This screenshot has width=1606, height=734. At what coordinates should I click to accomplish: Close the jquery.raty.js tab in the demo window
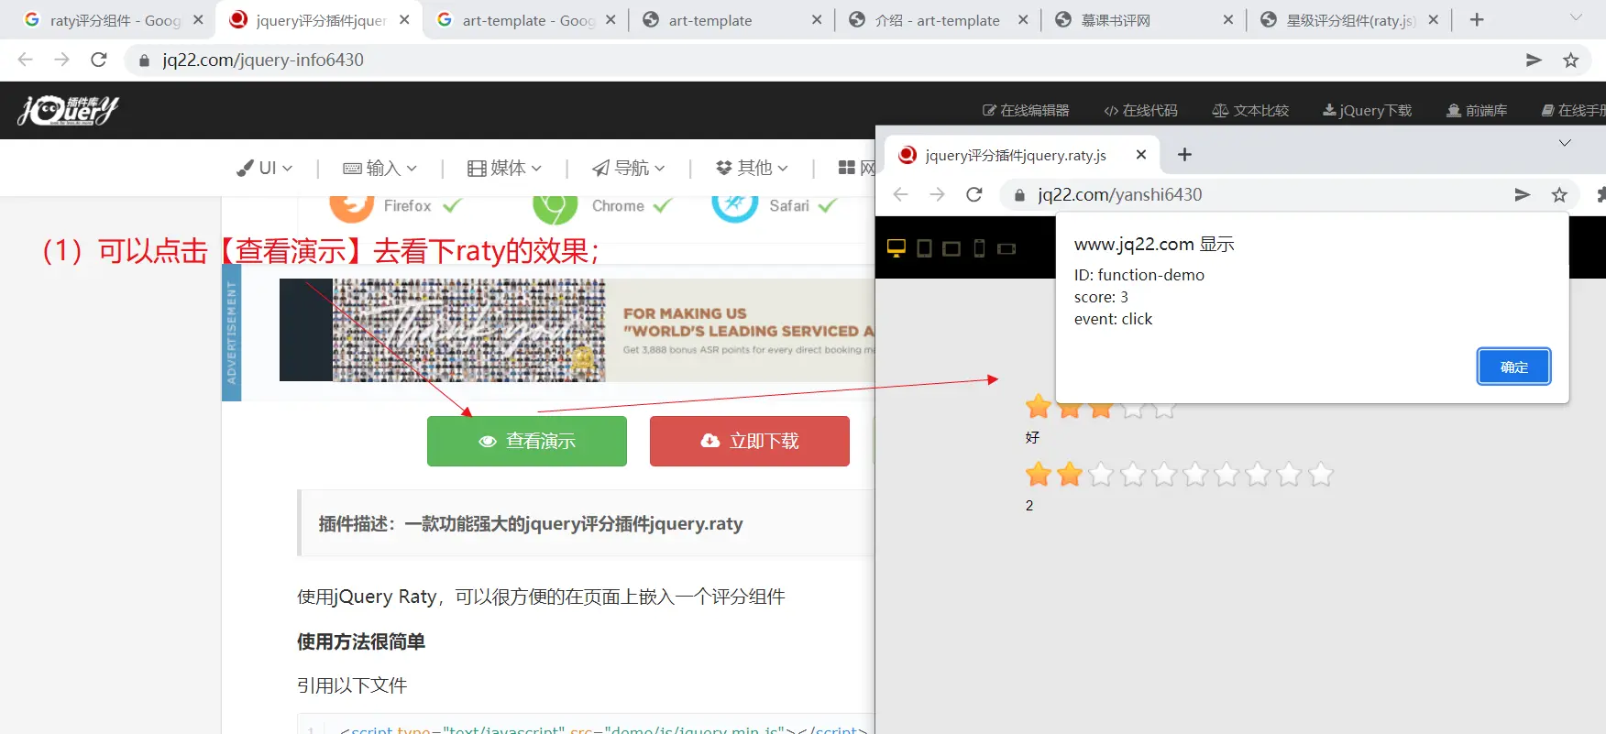pyautogui.click(x=1141, y=155)
